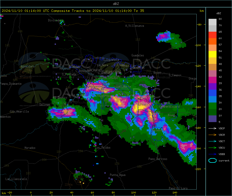Click the Guadales place label
The height and width of the screenshot is (196, 232).
click(138, 55)
